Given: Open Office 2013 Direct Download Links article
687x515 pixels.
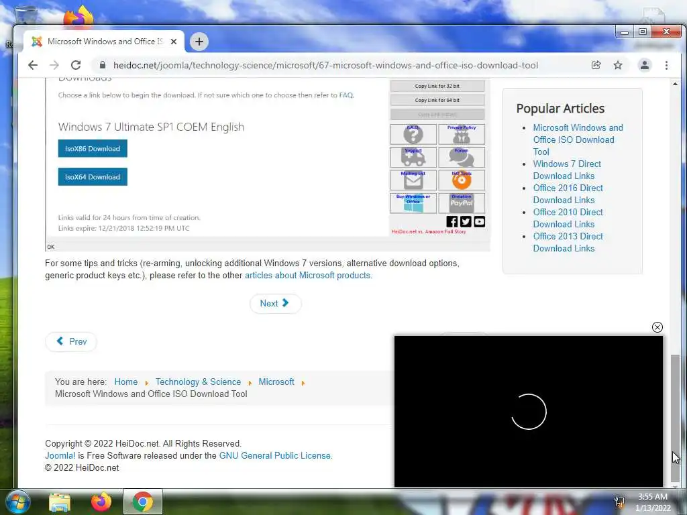Looking at the screenshot, I should coord(568,242).
